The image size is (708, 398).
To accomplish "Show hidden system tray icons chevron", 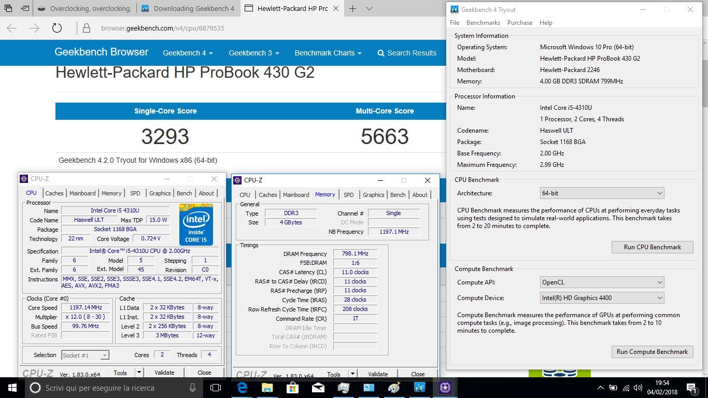I will coord(601,388).
